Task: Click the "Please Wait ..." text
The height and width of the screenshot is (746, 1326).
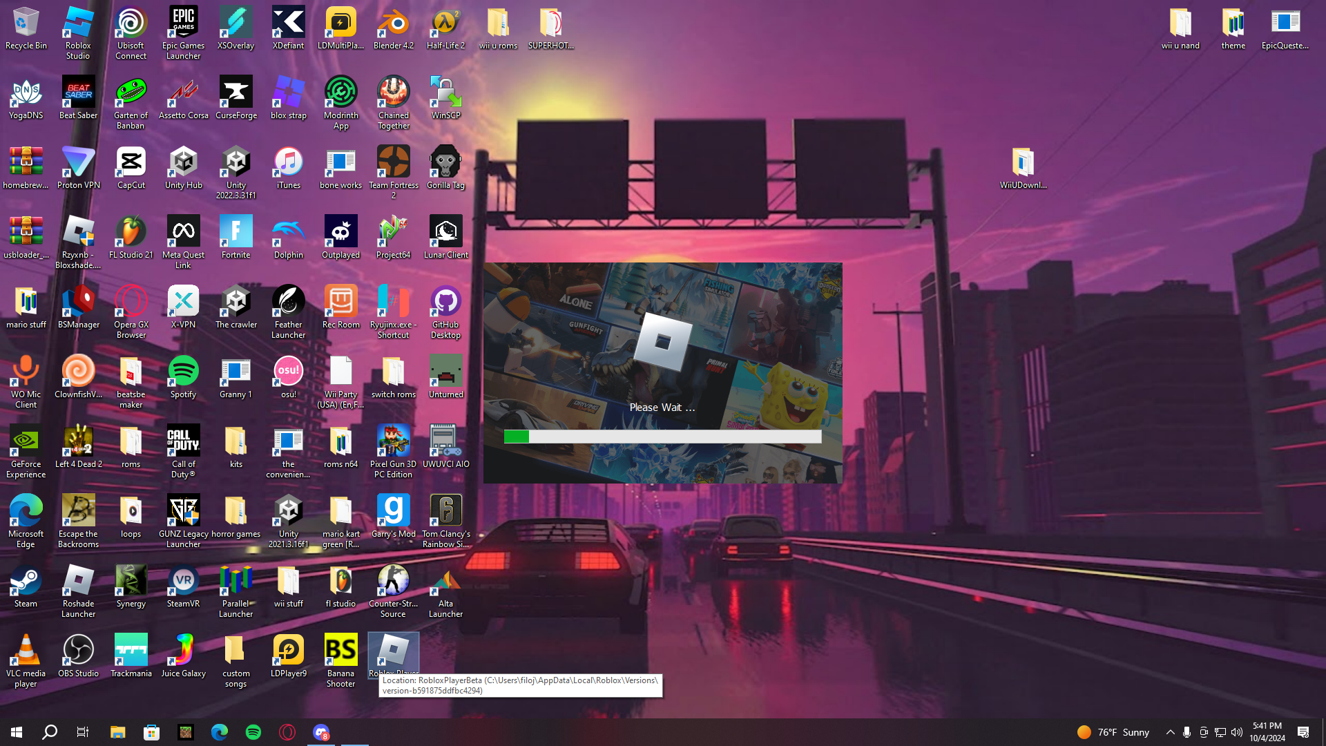Action: 662,408
